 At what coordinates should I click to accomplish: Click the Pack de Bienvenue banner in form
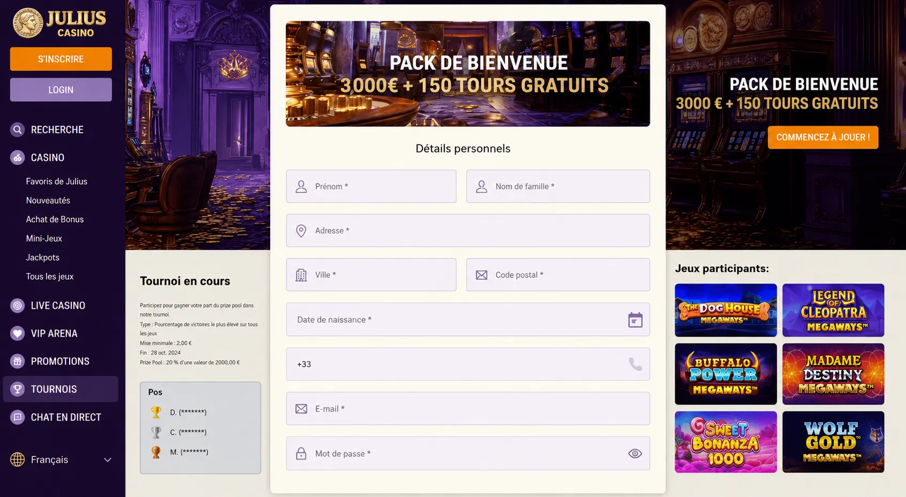click(468, 74)
